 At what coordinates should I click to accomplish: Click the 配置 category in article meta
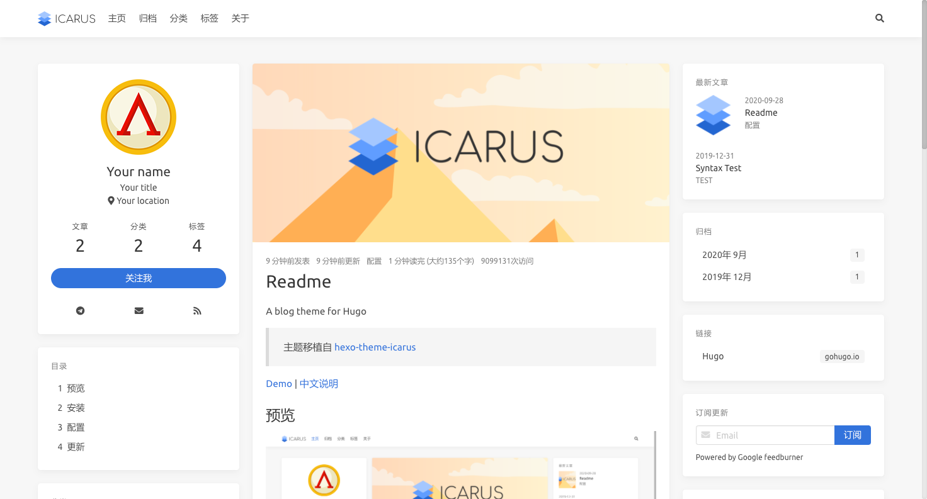tap(374, 261)
